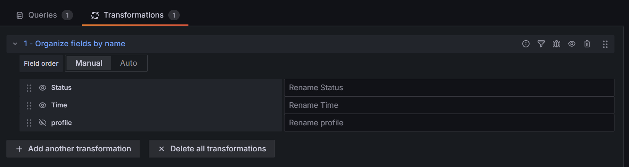Click the Rename Status input field
Viewport: 629px width, 167px height.
(449, 88)
